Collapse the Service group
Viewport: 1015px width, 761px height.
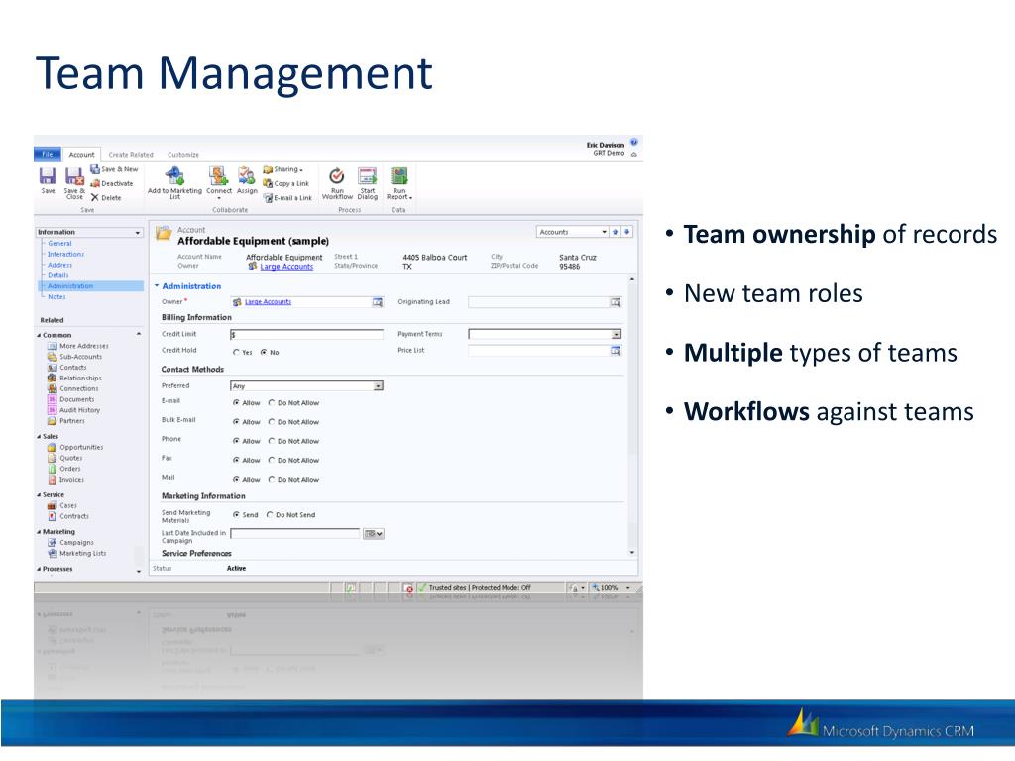pyautogui.click(x=39, y=495)
